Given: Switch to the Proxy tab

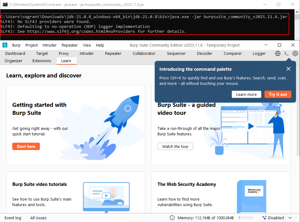Looking at the screenshot, I should click(x=63, y=53).
